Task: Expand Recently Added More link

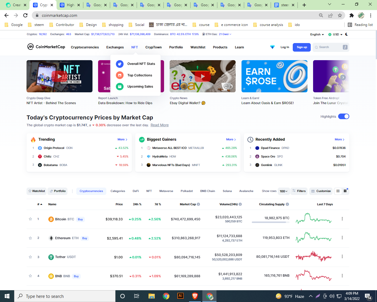Action: [x=340, y=139]
